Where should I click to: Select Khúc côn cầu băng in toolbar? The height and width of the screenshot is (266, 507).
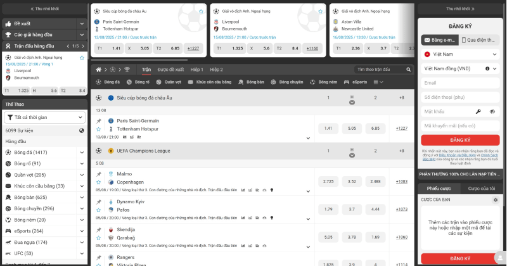point(210,82)
